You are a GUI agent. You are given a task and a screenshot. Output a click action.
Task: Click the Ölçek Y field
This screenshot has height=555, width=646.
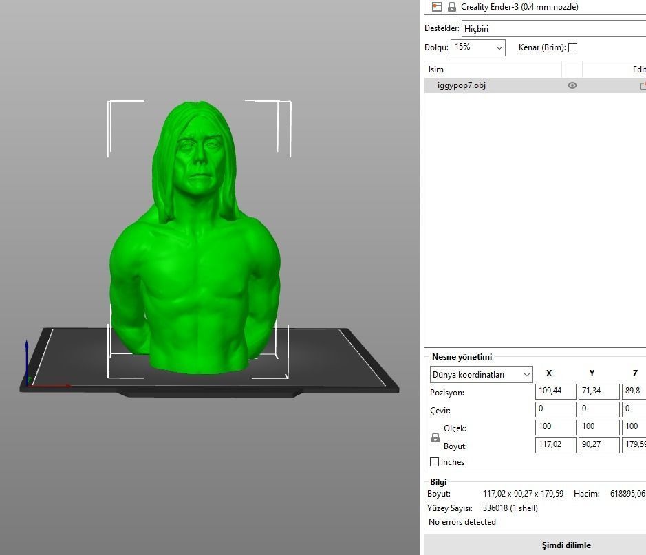pyautogui.click(x=599, y=427)
